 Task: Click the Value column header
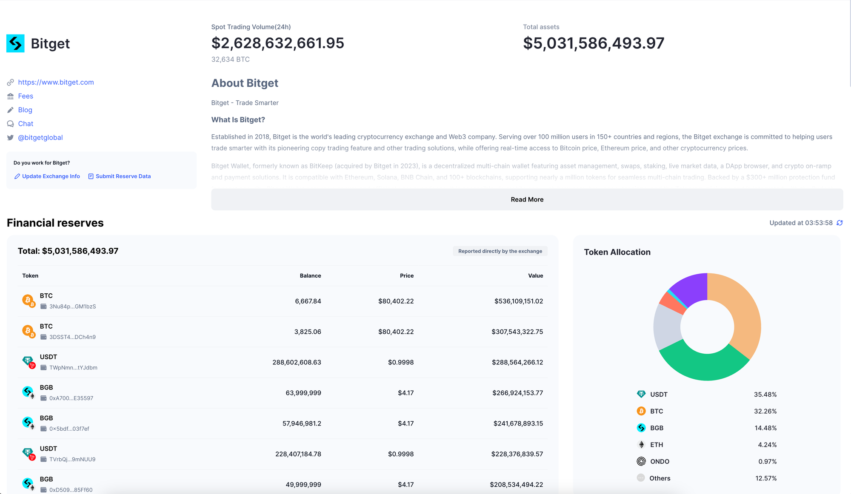click(x=535, y=275)
